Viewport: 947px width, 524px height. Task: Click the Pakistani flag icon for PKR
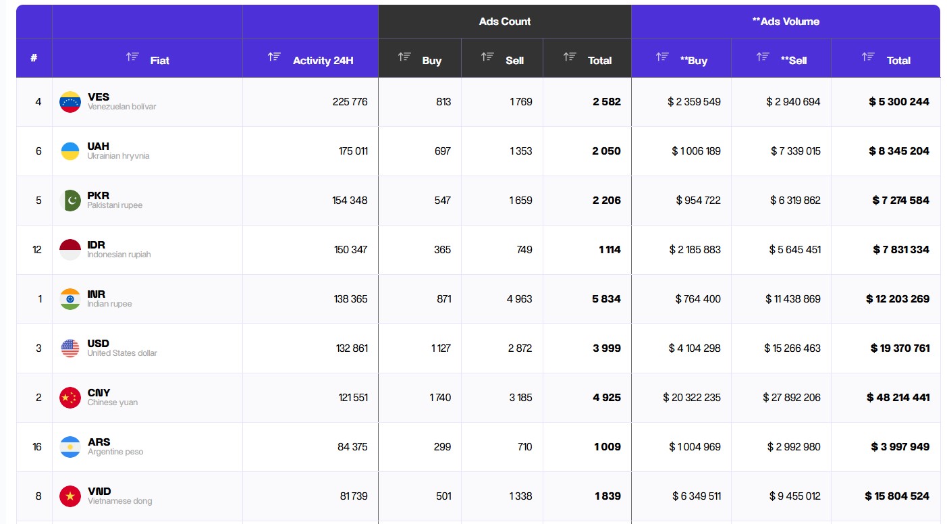click(70, 201)
